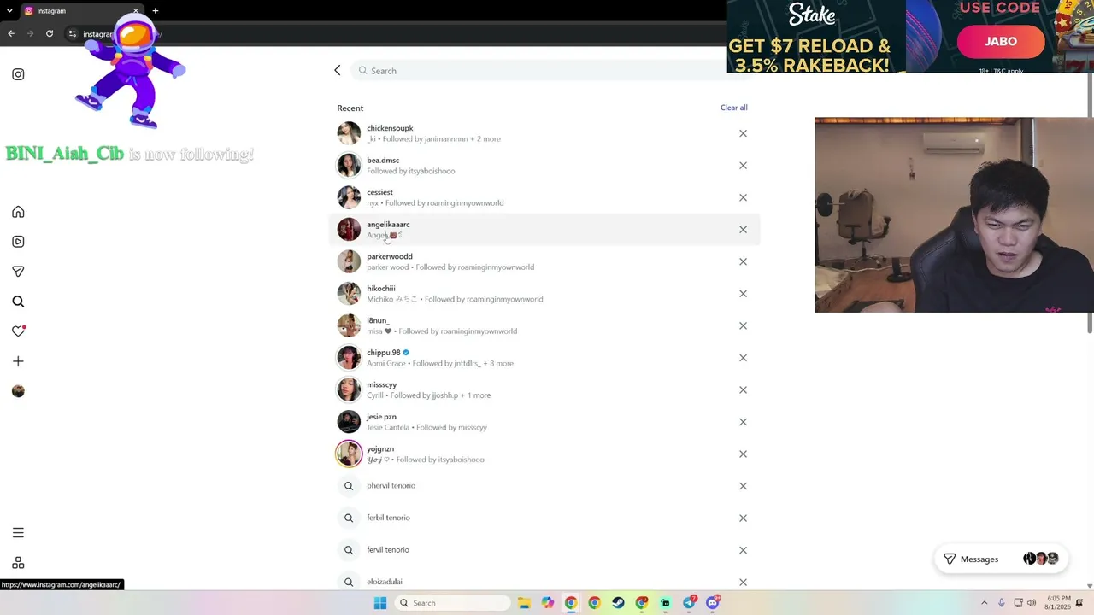Click the search icon next to ferbil tenorio
Image resolution: width=1094 pixels, height=615 pixels.
(x=349, y=518)
